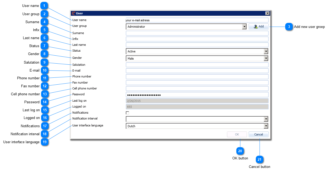The image size is (329, 173).
Task: Click the Logged on field showing 693
Action: click(x=197, y=107)
